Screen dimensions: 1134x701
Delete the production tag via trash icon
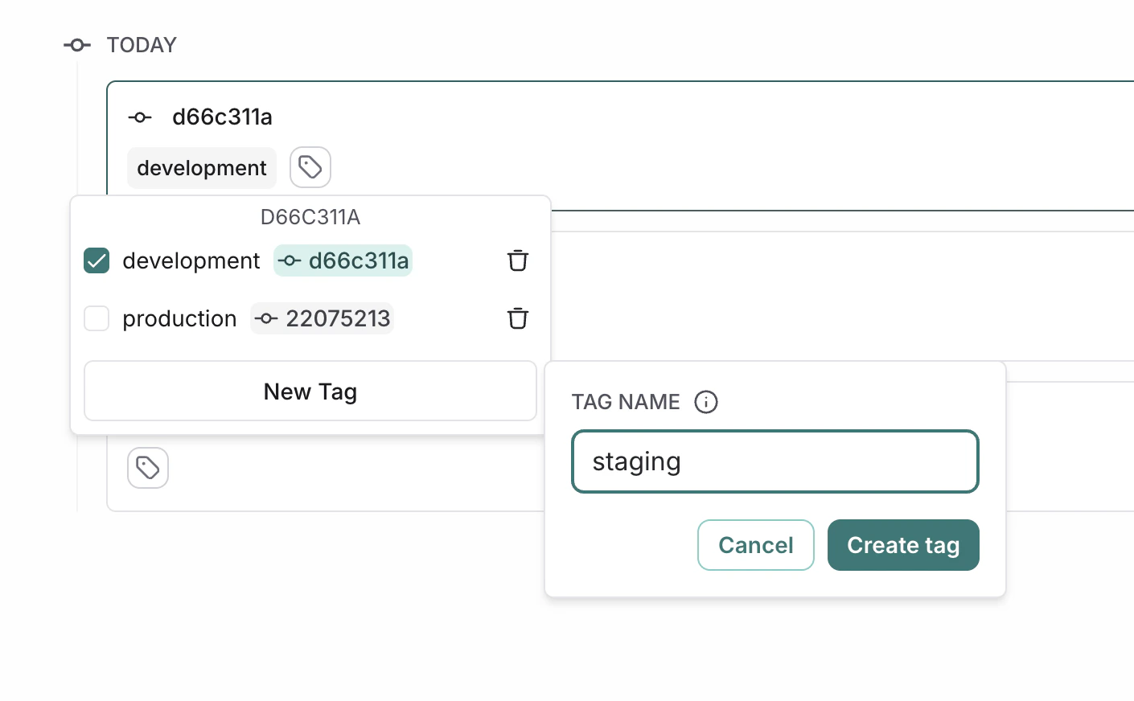pos(518,318)
